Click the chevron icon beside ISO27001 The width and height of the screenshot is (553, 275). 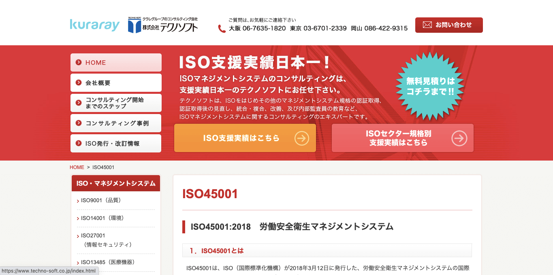78,236
